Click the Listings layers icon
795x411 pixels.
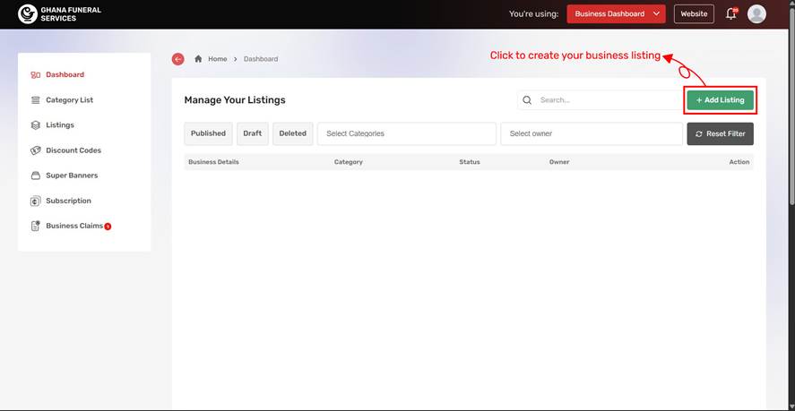pyautogui.click(x=36, y=125)
